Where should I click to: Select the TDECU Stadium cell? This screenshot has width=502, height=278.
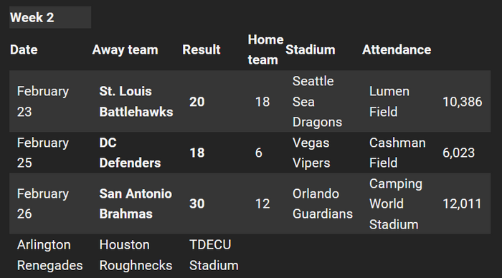pyautogui.click(x=214, y=255)
